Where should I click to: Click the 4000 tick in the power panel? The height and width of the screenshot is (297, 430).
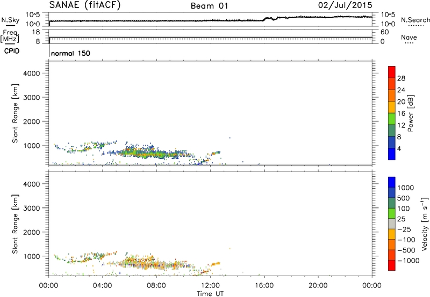click(32, 73)
